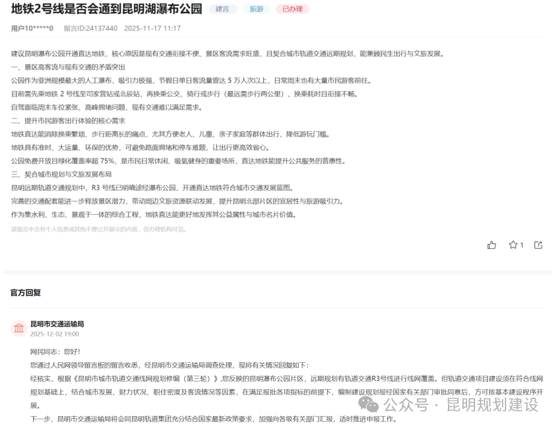
Task: Toggle the star favorite icon
Action: [514, 245]
